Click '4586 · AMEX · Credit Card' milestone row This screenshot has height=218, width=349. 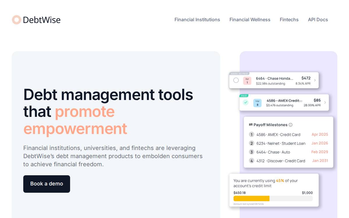[x=278, y=135]
